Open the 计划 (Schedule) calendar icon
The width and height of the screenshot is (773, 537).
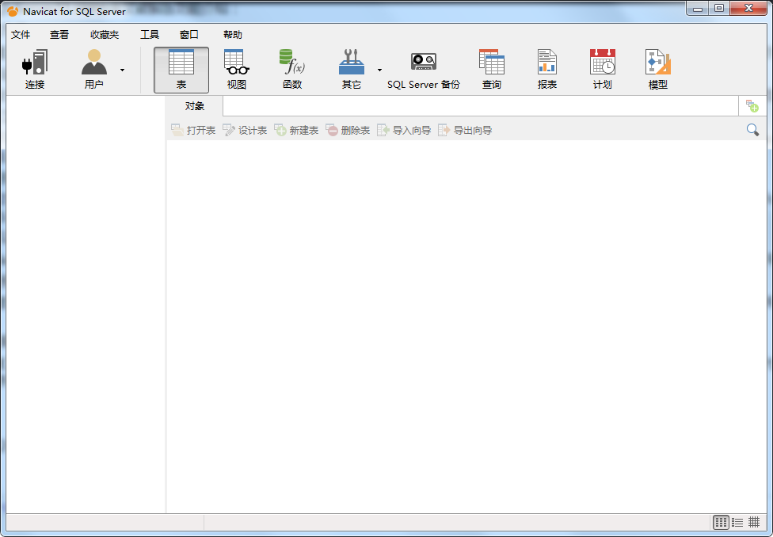[x=602, y=69]
